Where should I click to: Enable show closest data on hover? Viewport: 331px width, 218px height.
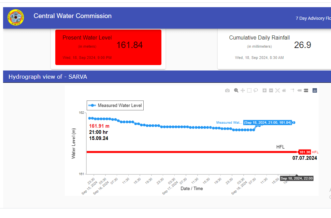[299, 91]
